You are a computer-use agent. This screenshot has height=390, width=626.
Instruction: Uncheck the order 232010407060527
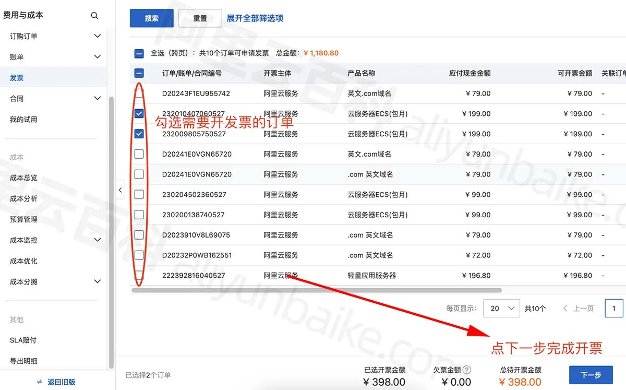click(x=139, y=113)
